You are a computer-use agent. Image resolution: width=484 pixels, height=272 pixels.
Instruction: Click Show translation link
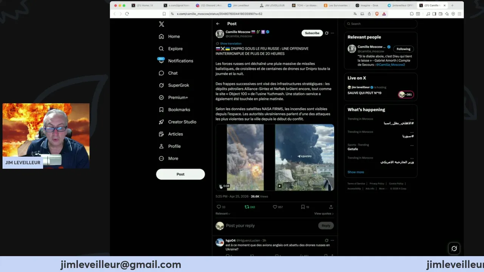tap(231, 43)
